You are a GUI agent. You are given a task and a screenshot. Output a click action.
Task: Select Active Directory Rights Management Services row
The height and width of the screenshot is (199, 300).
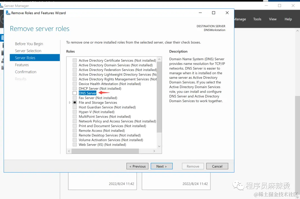pos(118,79)
